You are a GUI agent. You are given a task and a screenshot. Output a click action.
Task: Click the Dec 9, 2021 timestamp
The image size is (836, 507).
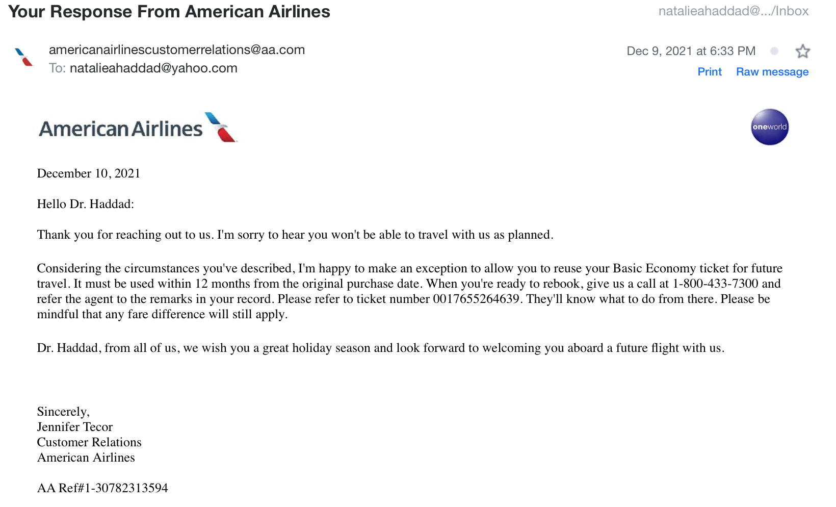691,51
